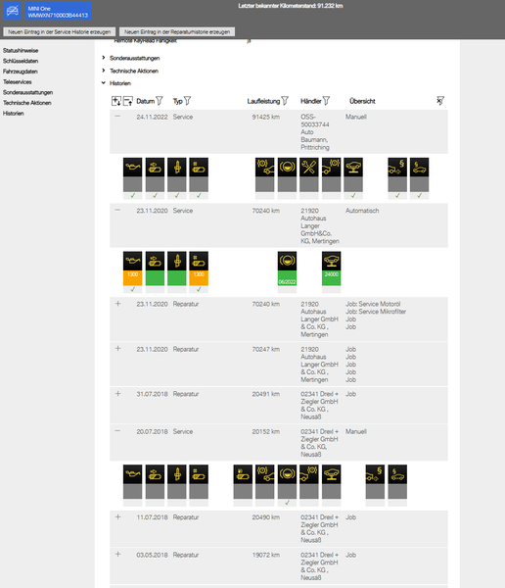
Task: Click green 24000 vehicle check status
Action: pyautogui.click(x=331, y=278)
